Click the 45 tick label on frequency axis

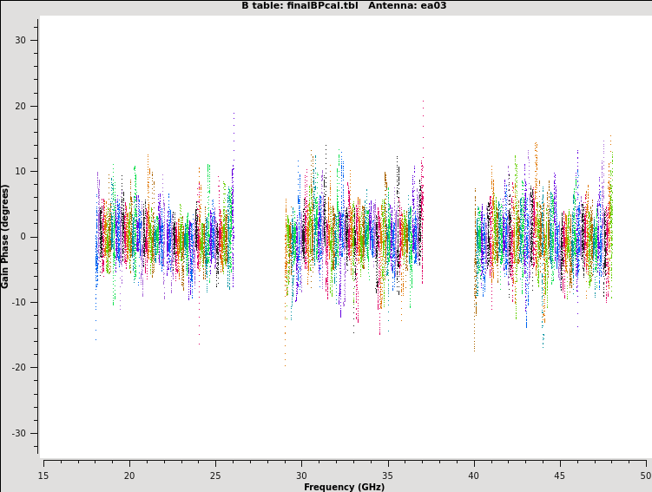(560, 475)
